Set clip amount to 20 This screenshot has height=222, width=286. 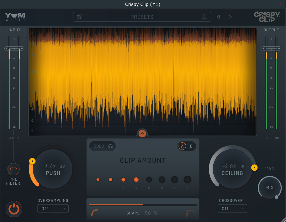pyautogui.click(x=187, y=179)
